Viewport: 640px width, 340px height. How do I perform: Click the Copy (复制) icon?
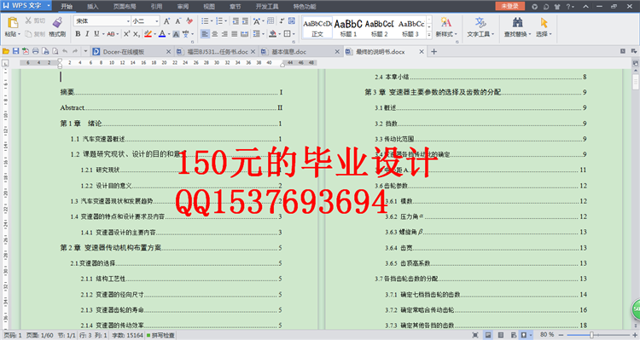pos(28,34)
